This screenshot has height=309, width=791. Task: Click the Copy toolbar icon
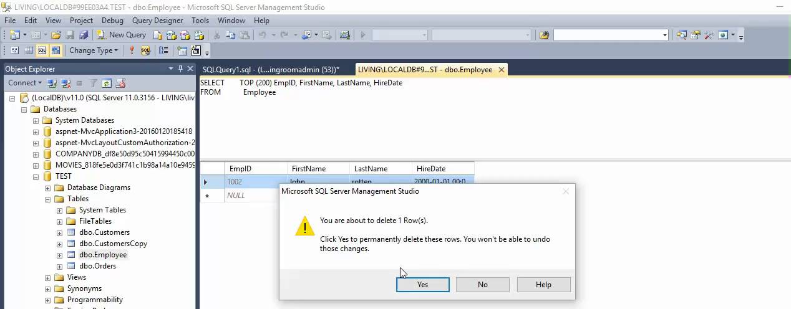(230, 35)
